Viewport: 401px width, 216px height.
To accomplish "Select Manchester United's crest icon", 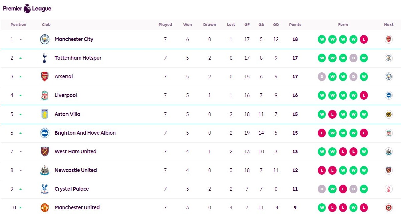I will (x=45, y=208).
